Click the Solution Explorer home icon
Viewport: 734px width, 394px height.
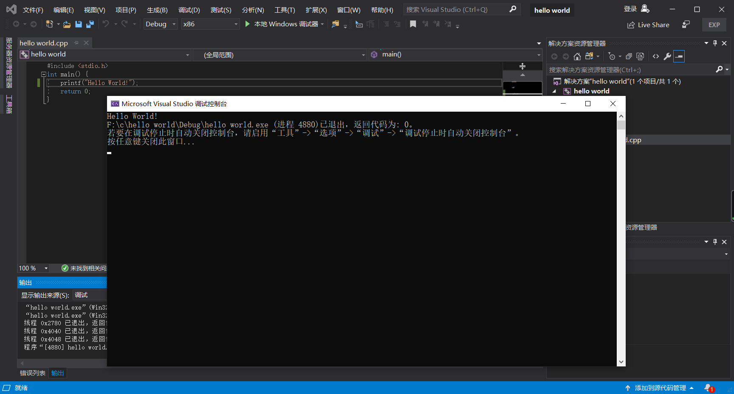pos(577,56)
